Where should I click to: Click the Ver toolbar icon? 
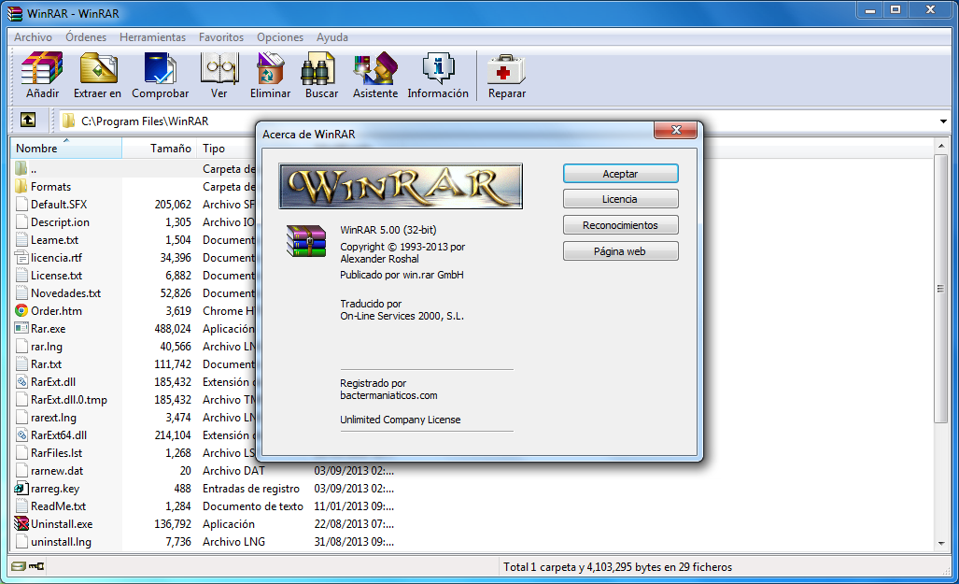(x=219, y=68)
